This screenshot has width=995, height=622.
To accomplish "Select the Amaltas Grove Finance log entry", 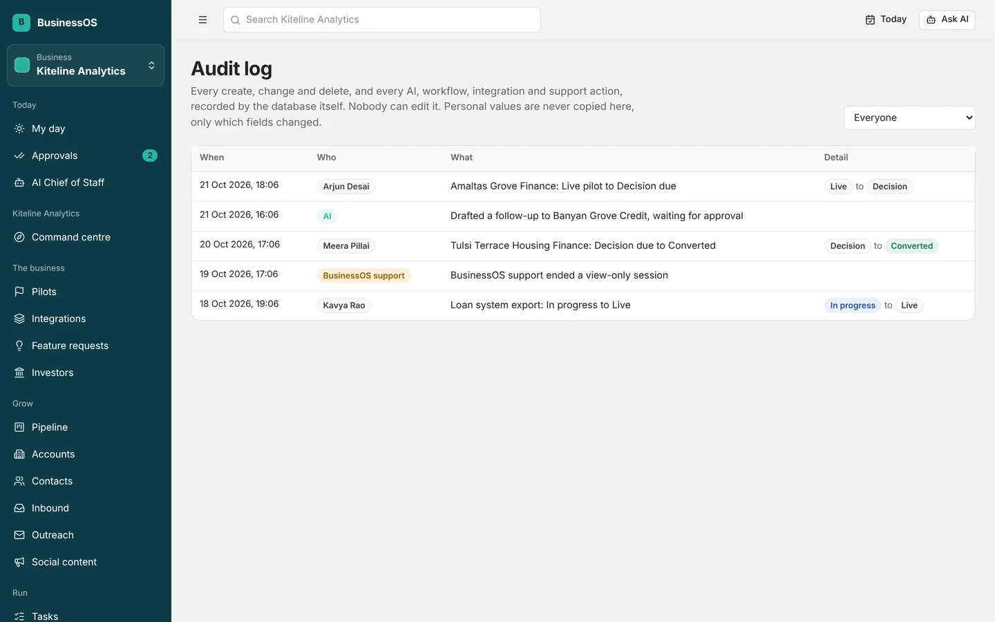I will 583,187.
